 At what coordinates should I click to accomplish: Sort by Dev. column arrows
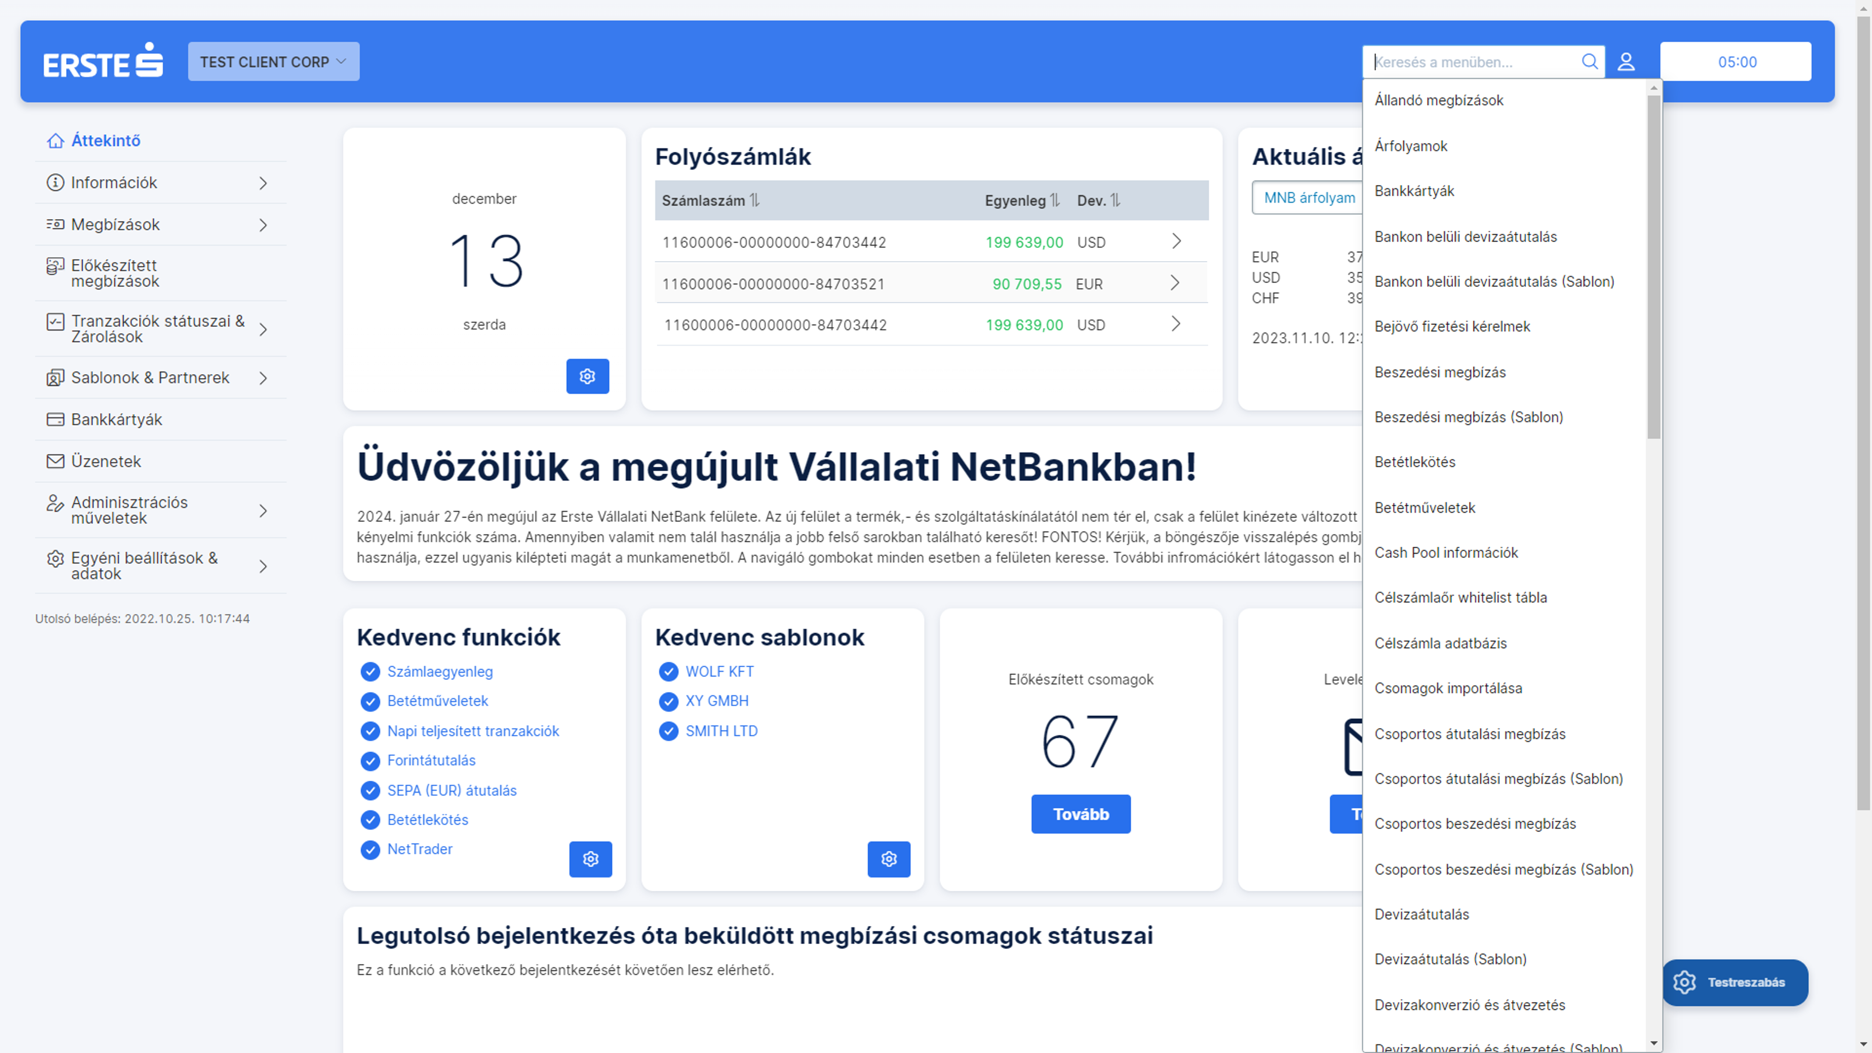(x=1116, y=200)
